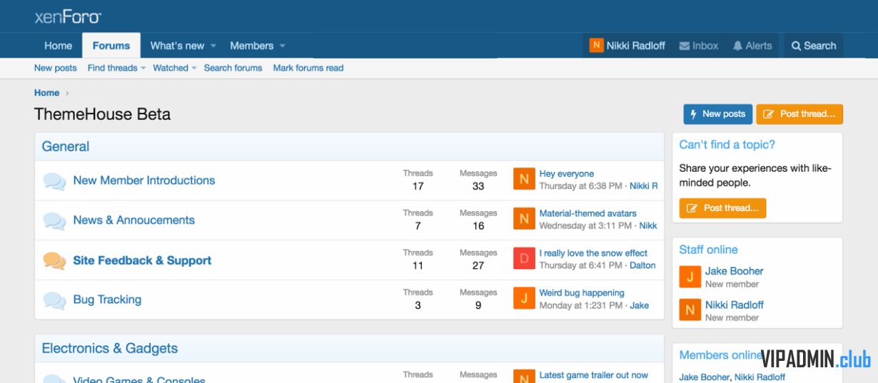Expand the Members dropdown arrow
878x383 pixels.
tap(283, 46)
